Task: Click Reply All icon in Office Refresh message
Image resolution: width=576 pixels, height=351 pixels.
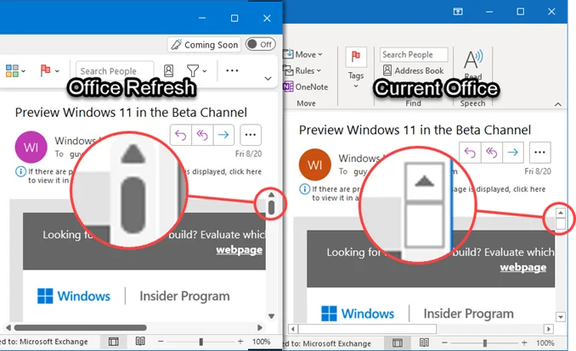Action: point(202,135)
